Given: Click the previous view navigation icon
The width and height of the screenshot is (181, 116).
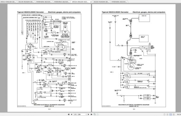Looking at the screenshot, I should (94, 114).
